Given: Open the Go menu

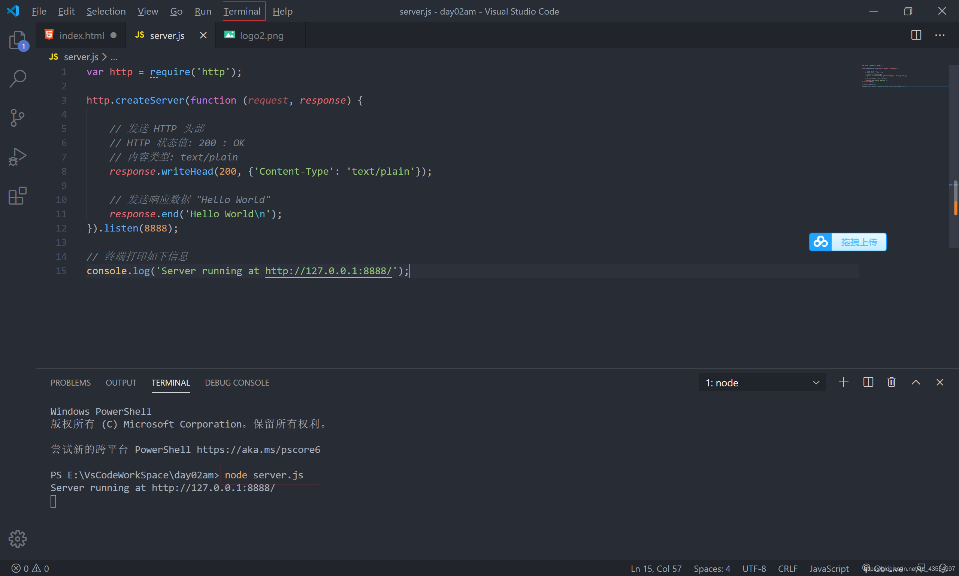Looking at the screenshot, I should (x=176, y=11).
